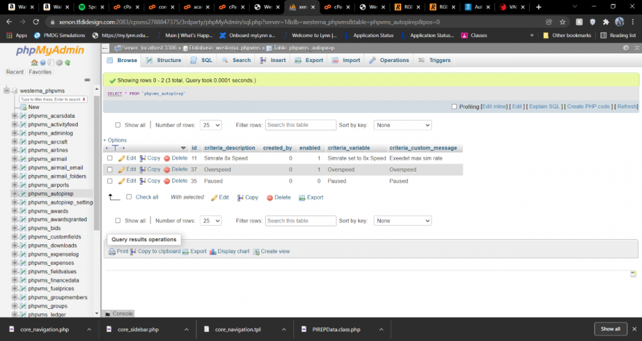
Task: Click the red Delete icon for Paused row
Action: pos(167,181)
